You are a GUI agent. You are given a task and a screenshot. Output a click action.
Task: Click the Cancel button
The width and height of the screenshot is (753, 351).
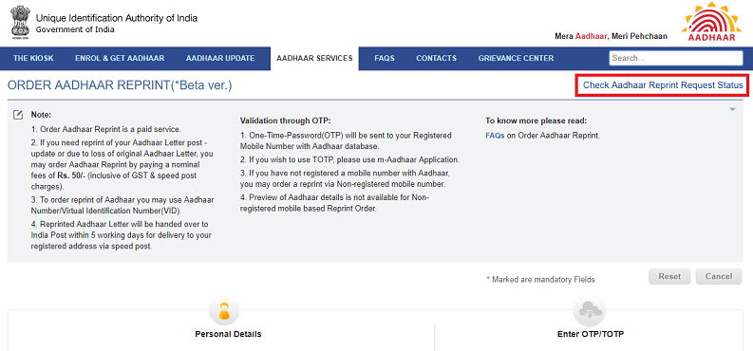point(719,276)
